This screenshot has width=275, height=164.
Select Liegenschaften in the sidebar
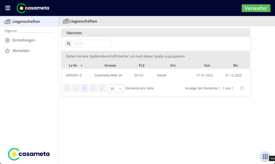(x=29, y=21)
